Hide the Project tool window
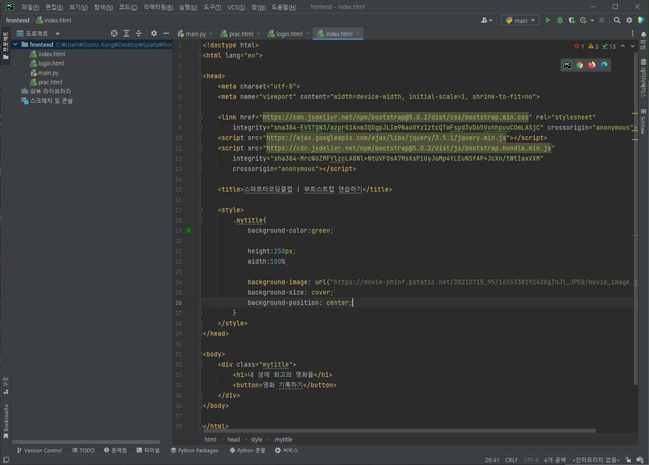Viewport: 649px width, 465px height. pos(166,33)
